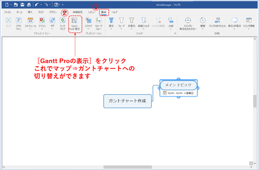
Task: Select the デザイン tab
Action: (x=53, y=12)
